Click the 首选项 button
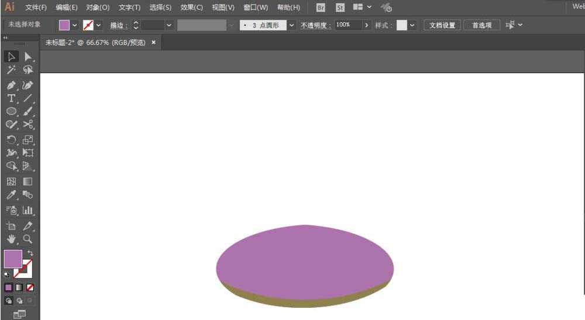This screenshot has width=585, height=320. coord(481,25)
